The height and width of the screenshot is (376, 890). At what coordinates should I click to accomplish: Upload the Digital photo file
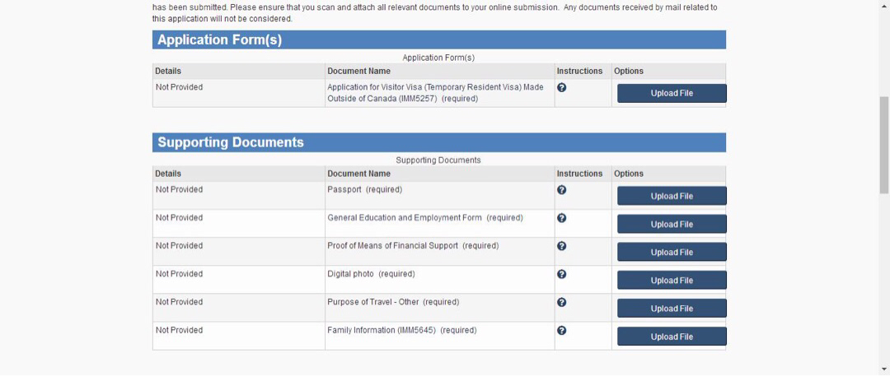(x=671, y=280)
